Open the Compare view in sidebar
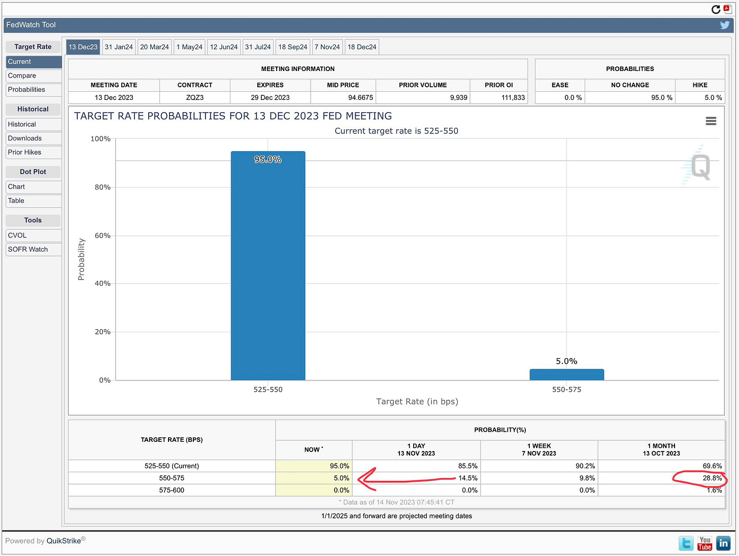Image resolution: width=739 pixels, height=556 pixels. coord(22,76)
